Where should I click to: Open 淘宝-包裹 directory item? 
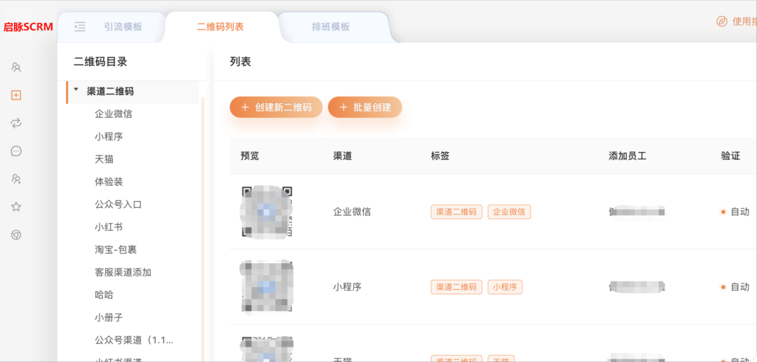[116, 249]
